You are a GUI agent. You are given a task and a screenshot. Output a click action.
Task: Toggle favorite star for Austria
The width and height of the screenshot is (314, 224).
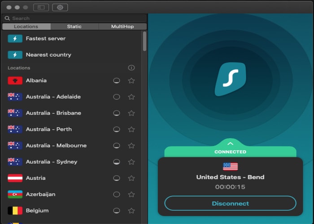[131, 178]
